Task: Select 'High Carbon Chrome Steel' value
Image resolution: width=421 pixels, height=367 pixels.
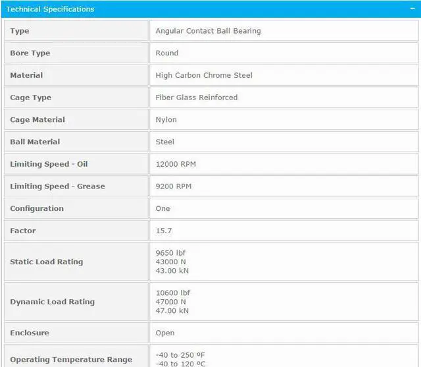Action: tap(204, 75)
